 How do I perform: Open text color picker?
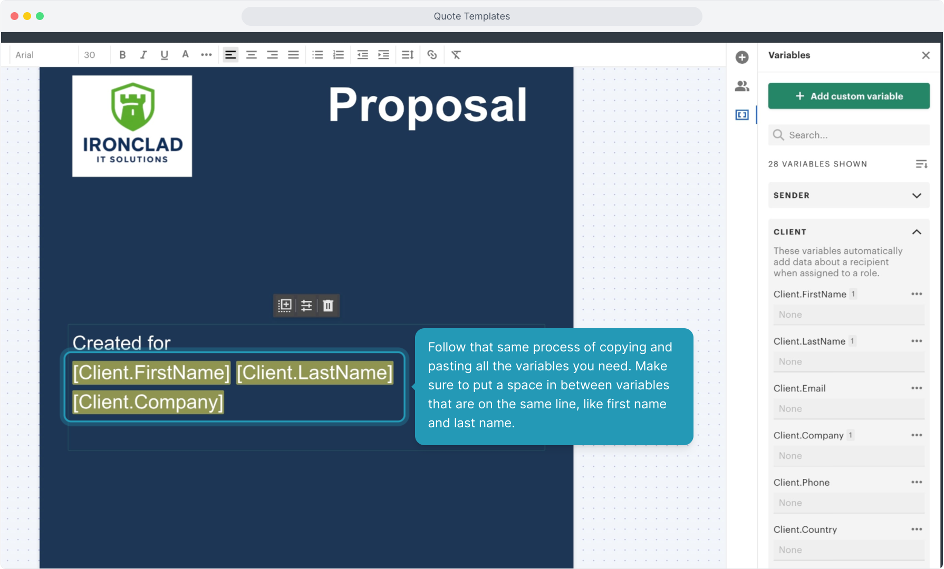(x=185, y=55)
